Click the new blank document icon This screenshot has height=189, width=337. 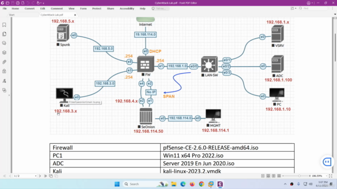(x=23, y=3)
